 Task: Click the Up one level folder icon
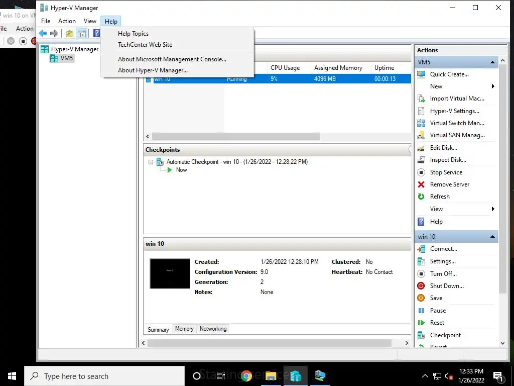click(69, 33)
